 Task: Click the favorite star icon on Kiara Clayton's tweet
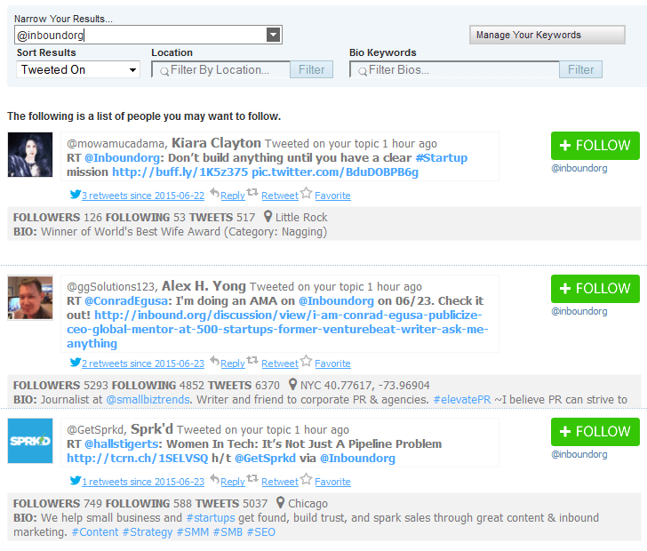pos(306,194)
